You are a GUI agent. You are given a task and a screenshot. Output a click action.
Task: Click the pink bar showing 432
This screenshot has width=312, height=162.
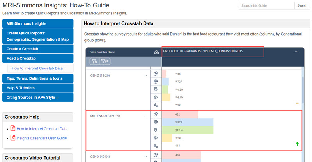180,115
